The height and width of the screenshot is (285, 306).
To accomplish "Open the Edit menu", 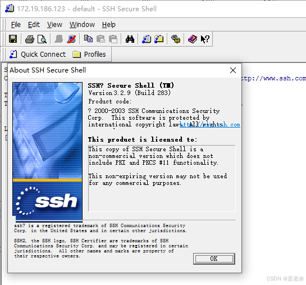I will [34, 25].
